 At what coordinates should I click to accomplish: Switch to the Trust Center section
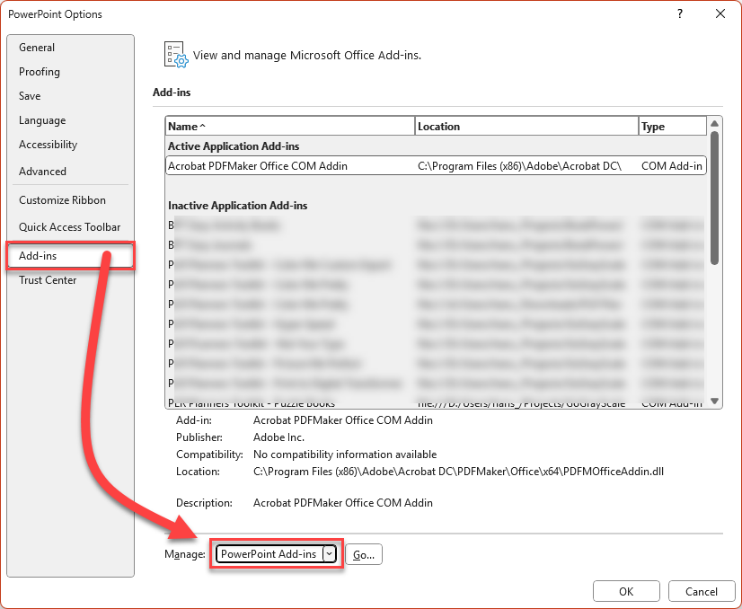pyautogui.click(x=48, y=279)
